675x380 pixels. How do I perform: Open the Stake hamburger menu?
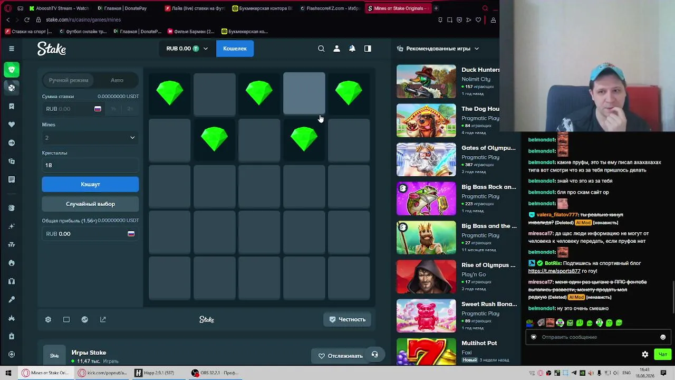click(12, 49)
